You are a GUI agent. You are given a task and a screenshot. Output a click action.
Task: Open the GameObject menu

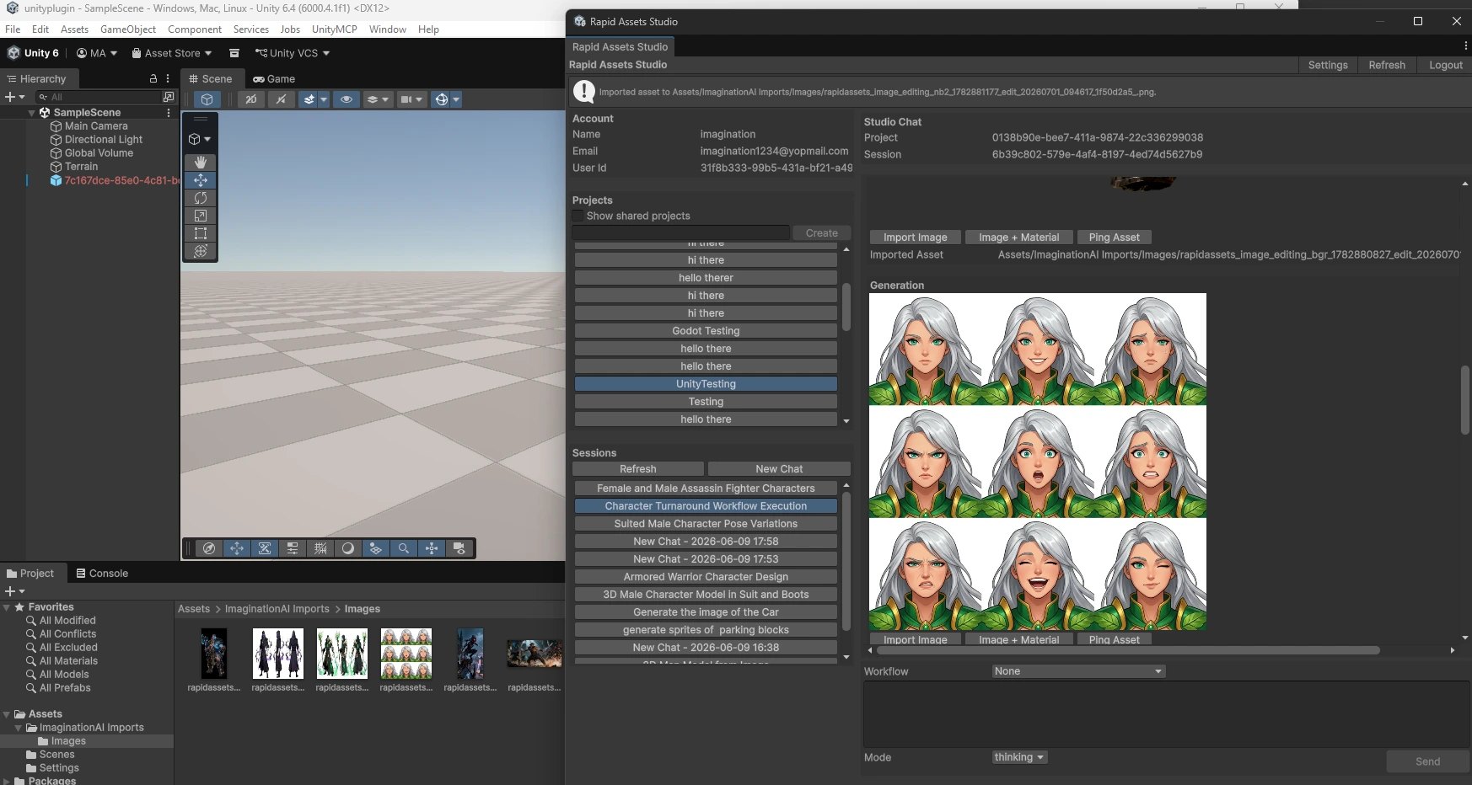[x=128, y=29]
